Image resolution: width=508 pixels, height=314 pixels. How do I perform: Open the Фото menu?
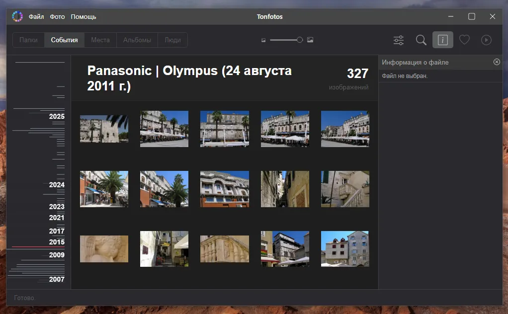(57, 16)
